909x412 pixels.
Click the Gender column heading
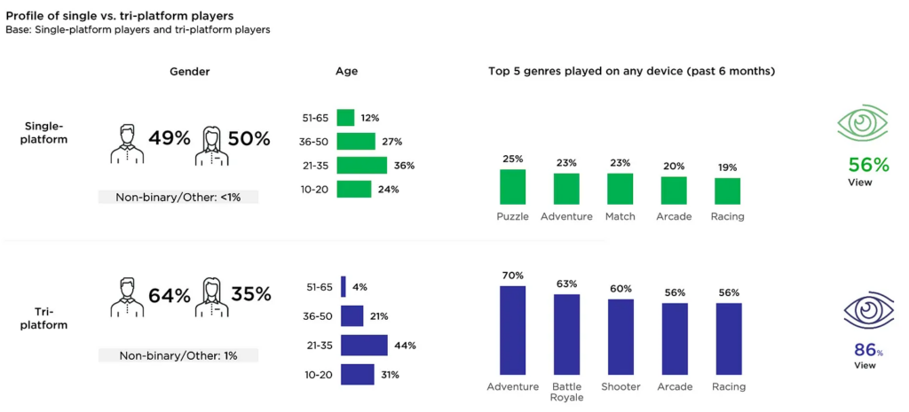(188, 72)
